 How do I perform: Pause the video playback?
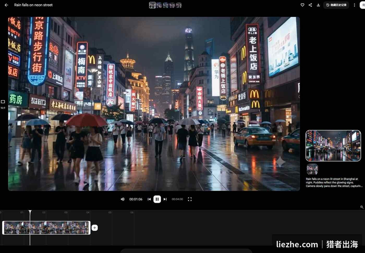(157, 199)
